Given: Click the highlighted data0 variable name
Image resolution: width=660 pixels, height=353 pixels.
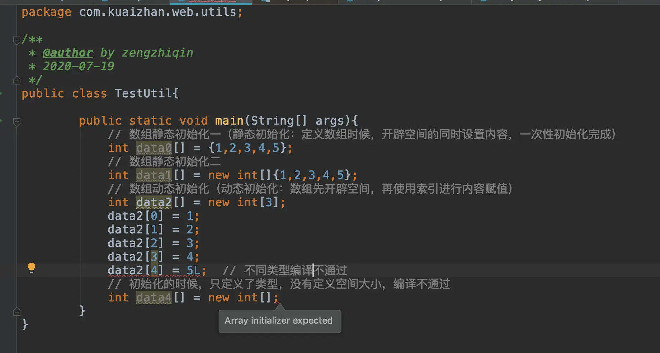Looking at the screenshot, I should [x=154, y=148].
